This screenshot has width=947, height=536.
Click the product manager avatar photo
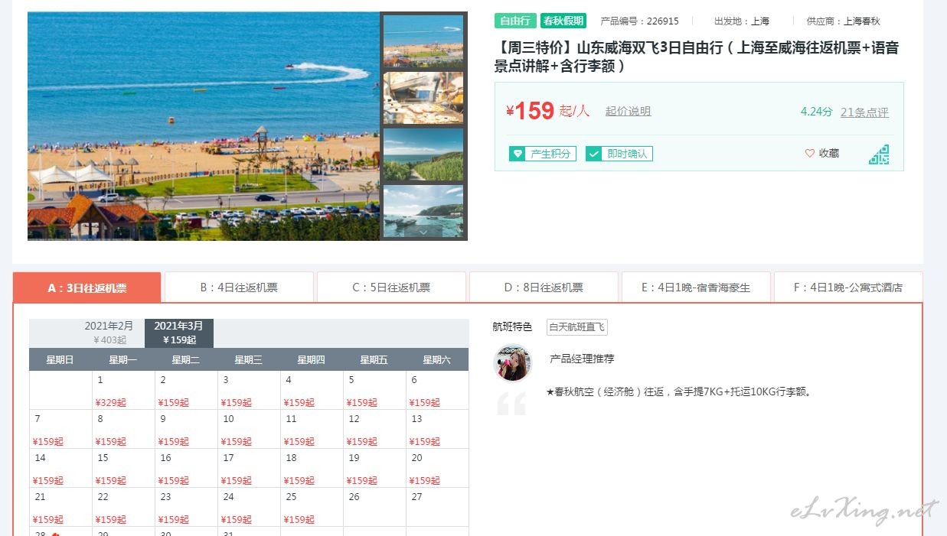coord(513,363)
